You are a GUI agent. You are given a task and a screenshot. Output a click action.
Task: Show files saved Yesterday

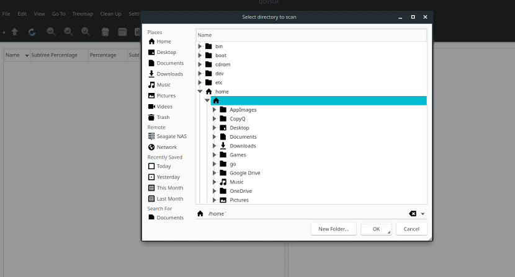click(x=168, y=177)
